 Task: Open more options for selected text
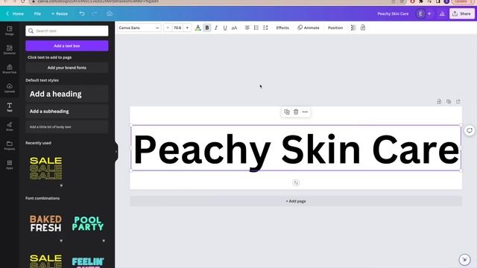pos(305,112)
